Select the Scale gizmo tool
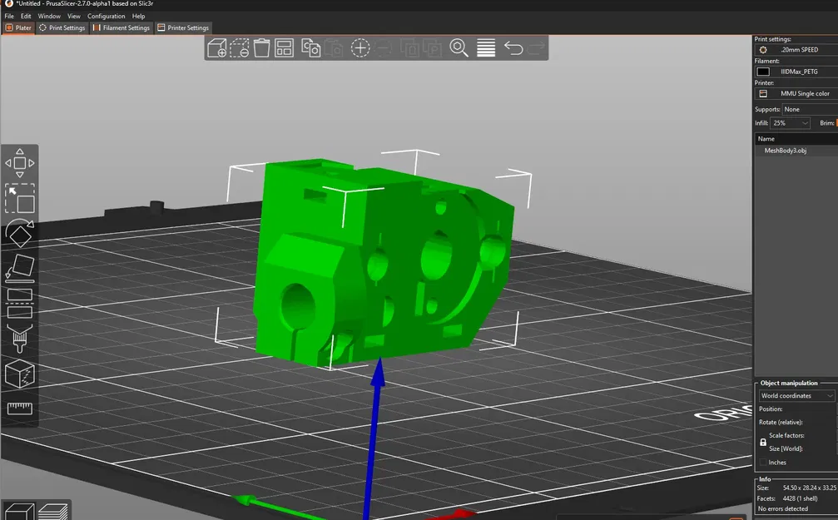Image resolution: width=838 pixels, height=520 pixels. tap(20, 198)
